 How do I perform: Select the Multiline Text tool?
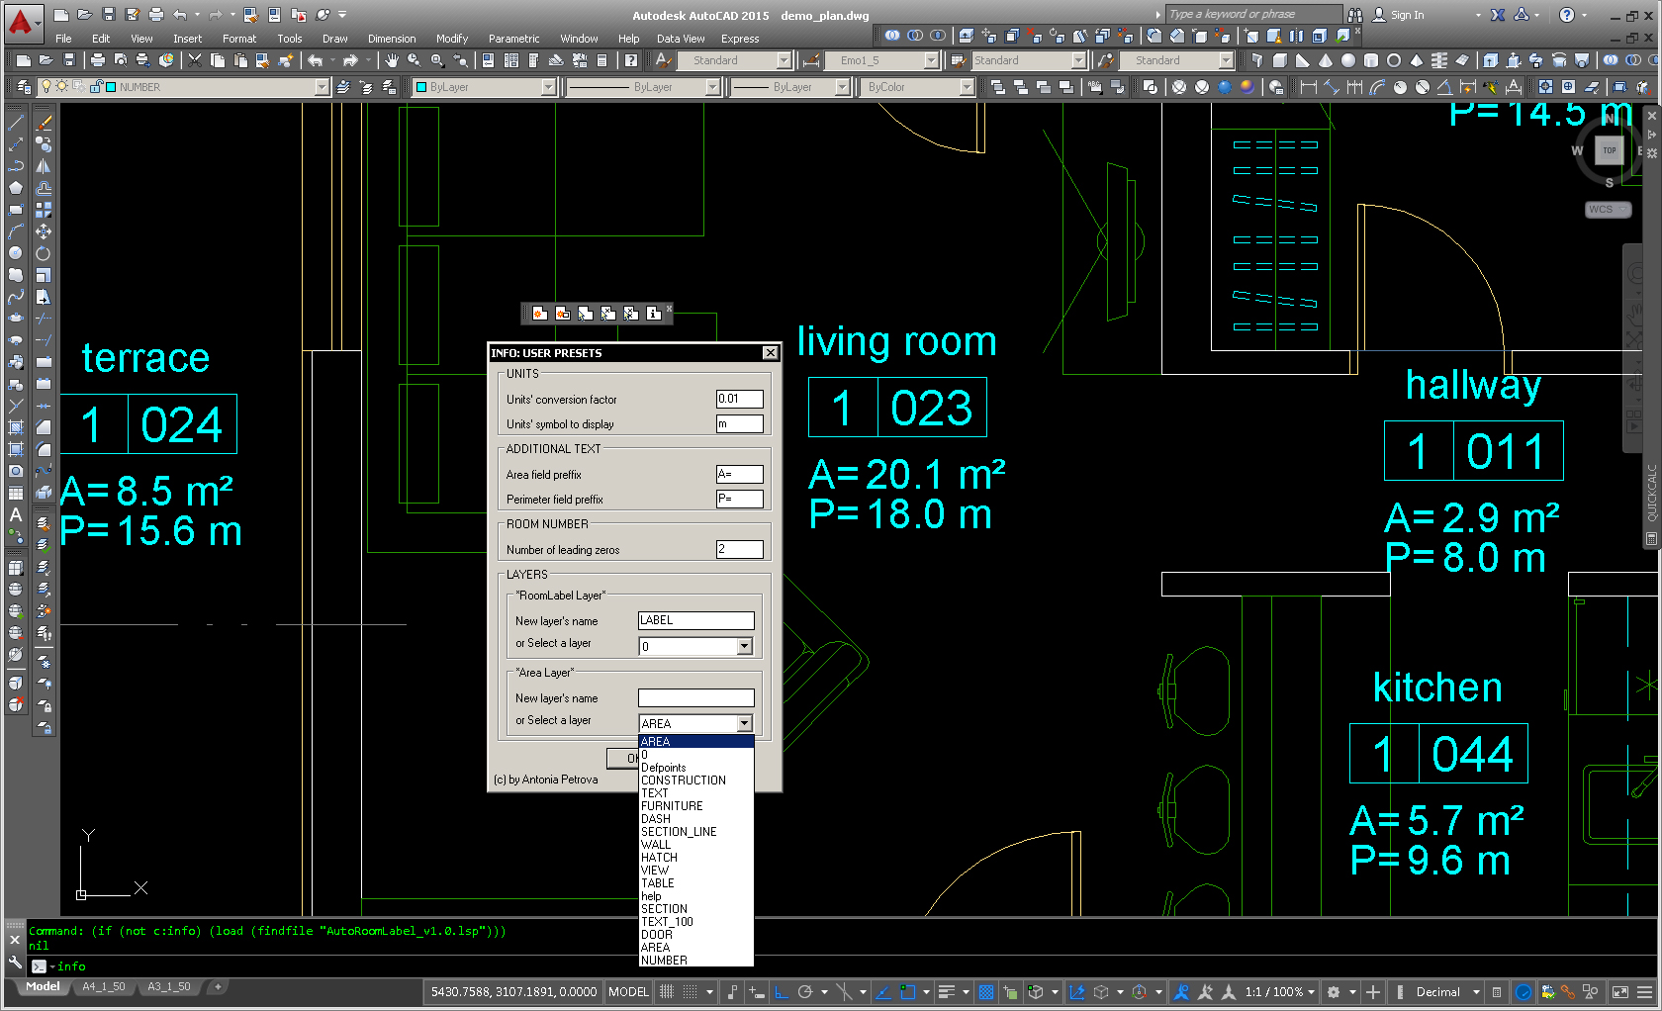point(16,514)
